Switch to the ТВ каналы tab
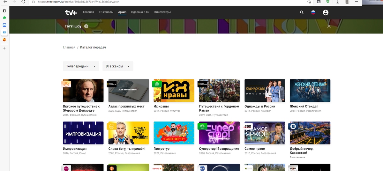 pos(106,12)
